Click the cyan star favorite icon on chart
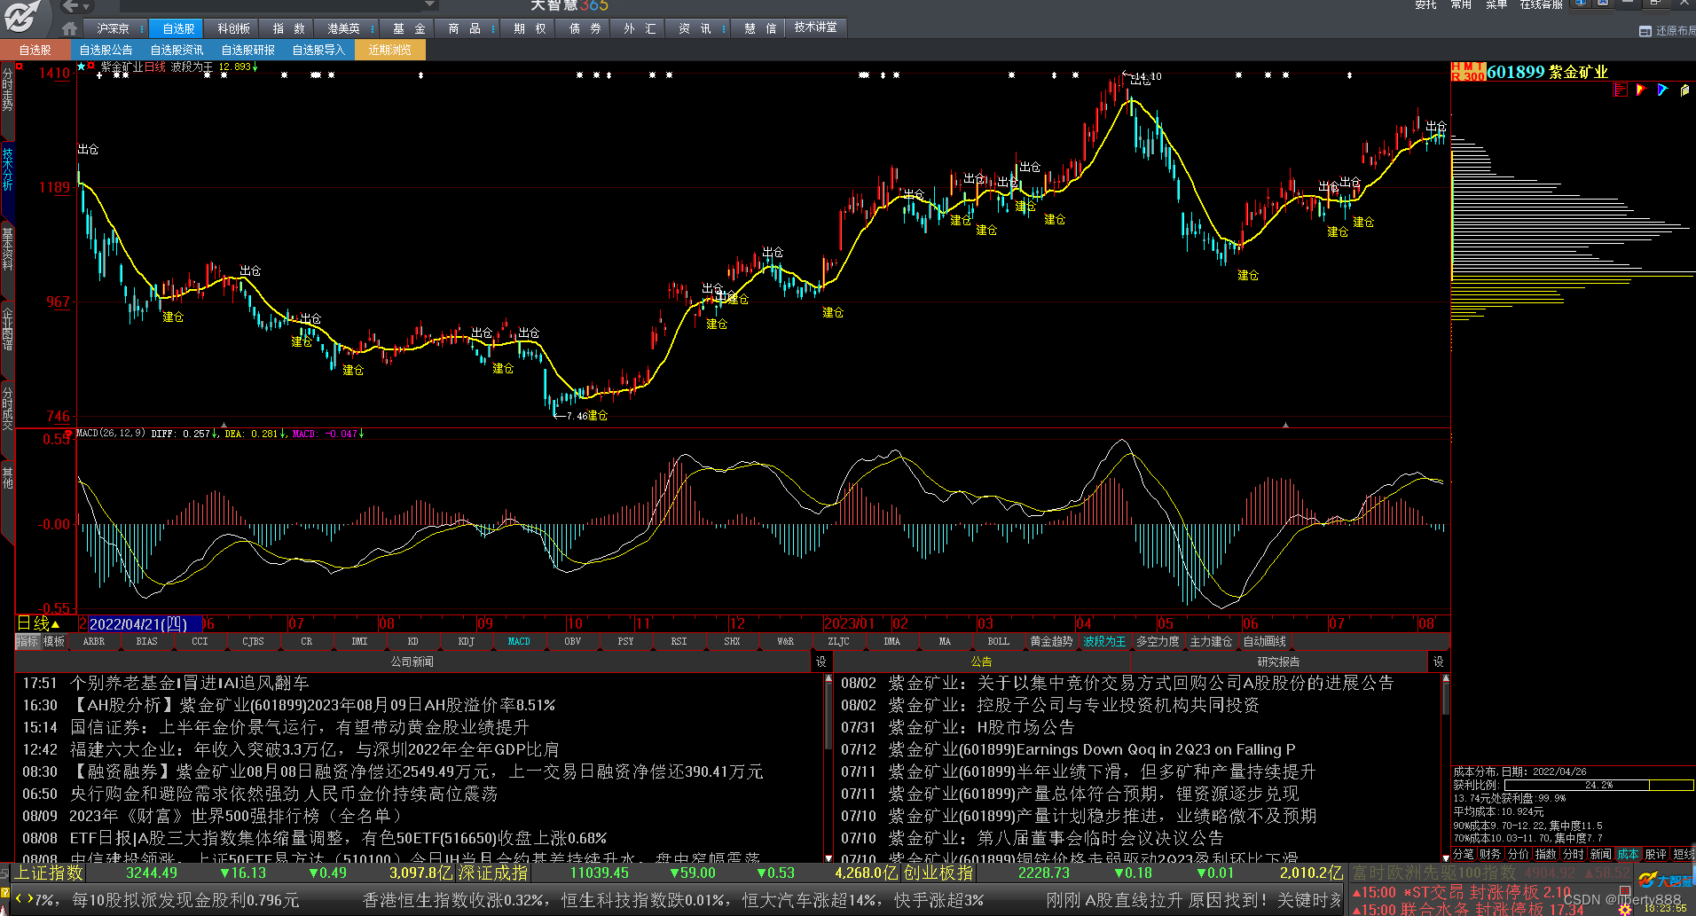Screen dimensions: 1696x916 coord(82,67)
